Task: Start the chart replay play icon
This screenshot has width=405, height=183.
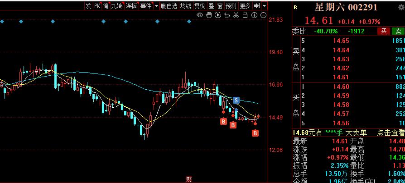Action: click(x=218, y=15)
